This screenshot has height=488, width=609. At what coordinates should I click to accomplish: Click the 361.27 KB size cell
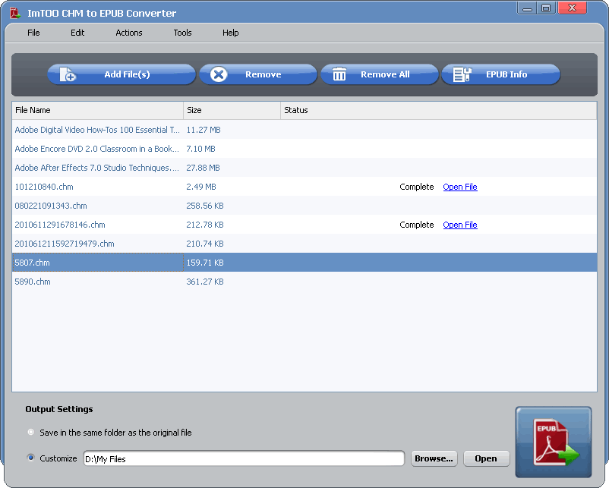point(205,282)
